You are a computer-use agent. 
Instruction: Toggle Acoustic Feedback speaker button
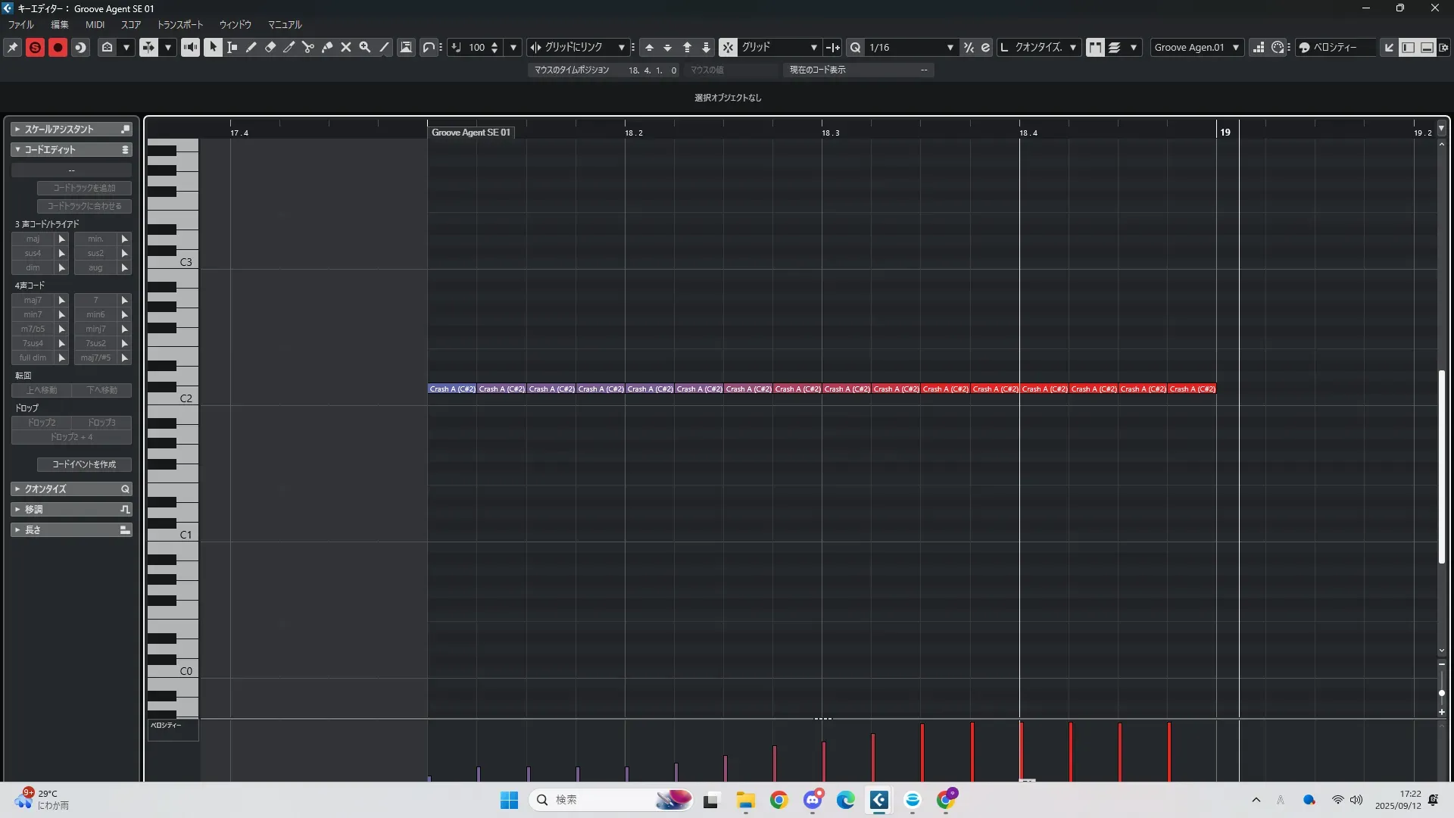coord(190,47)
